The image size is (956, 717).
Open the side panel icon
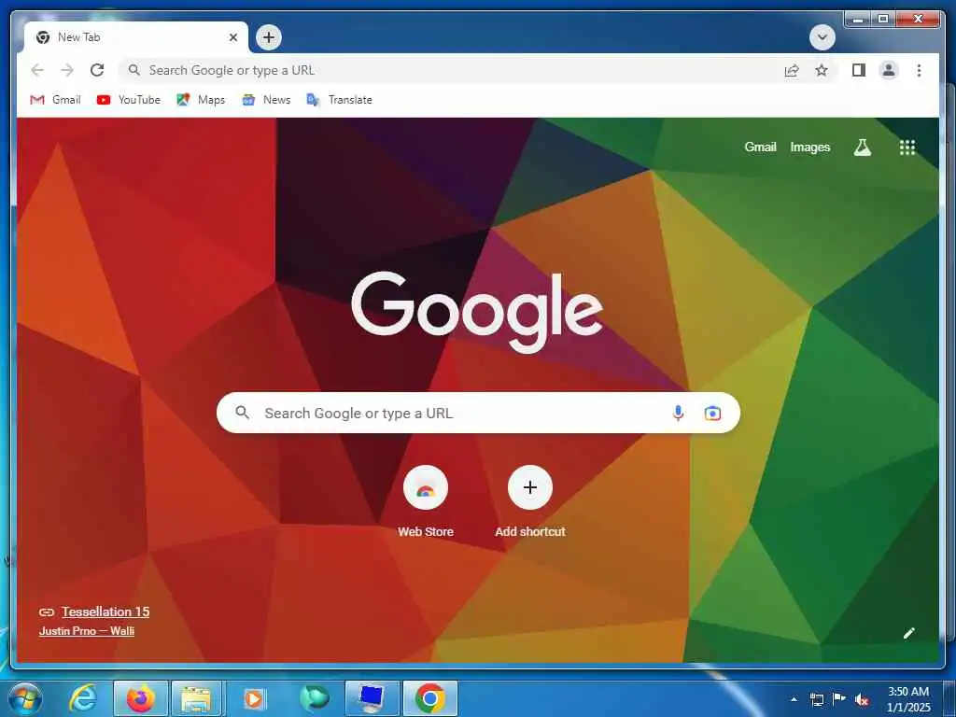click(x=859, y=70)
